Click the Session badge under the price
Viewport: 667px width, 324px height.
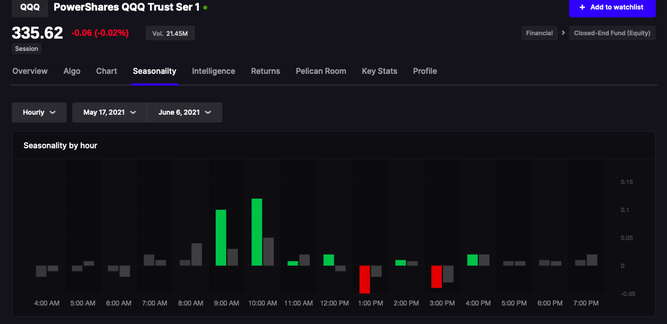pyautogui.click(x=26, y=49)
